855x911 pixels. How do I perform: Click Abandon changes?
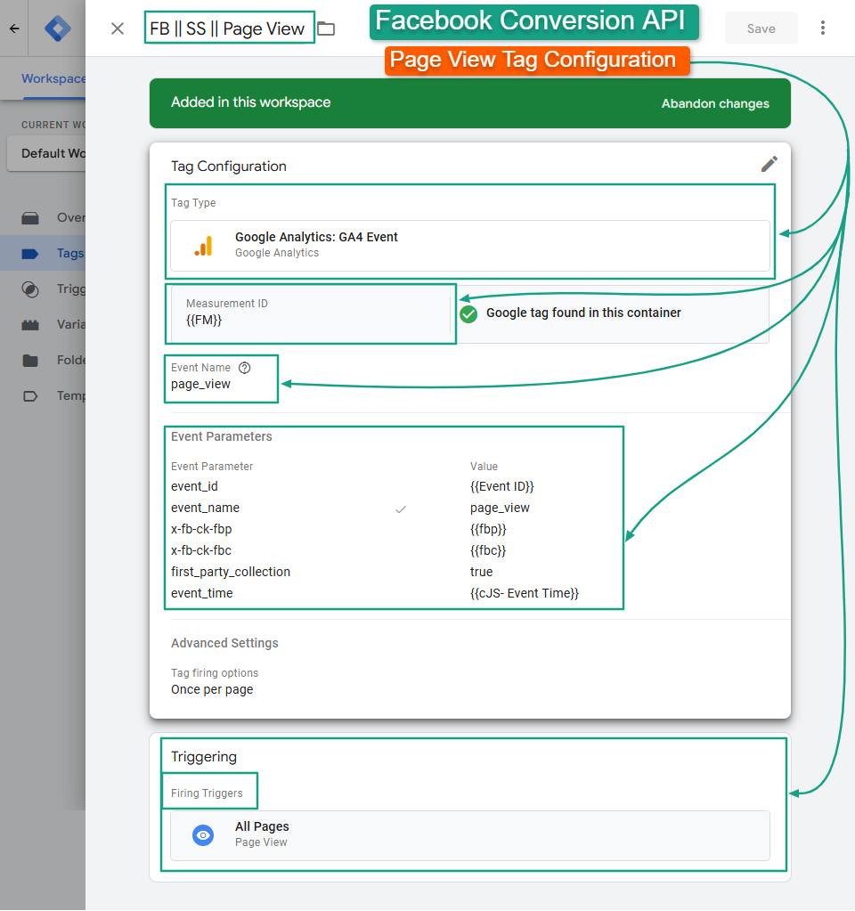[715, 103]
